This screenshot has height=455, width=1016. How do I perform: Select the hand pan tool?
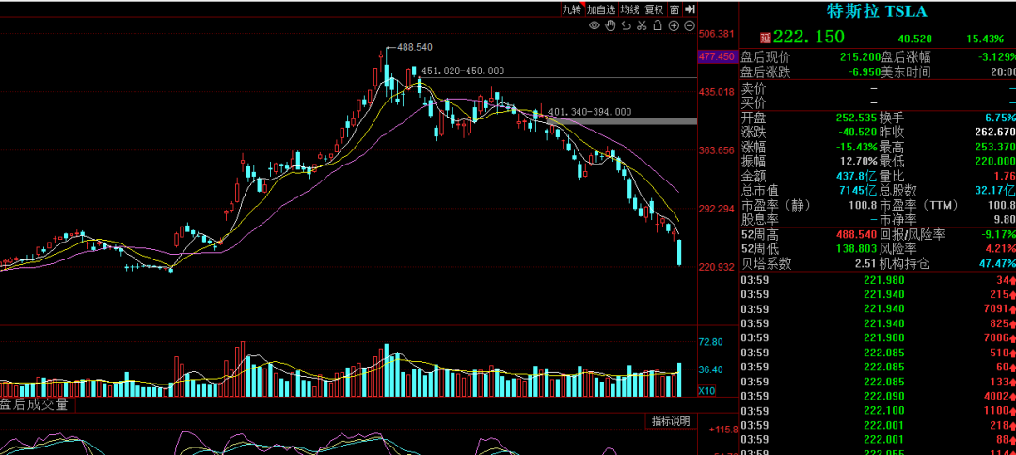(610, 25)
